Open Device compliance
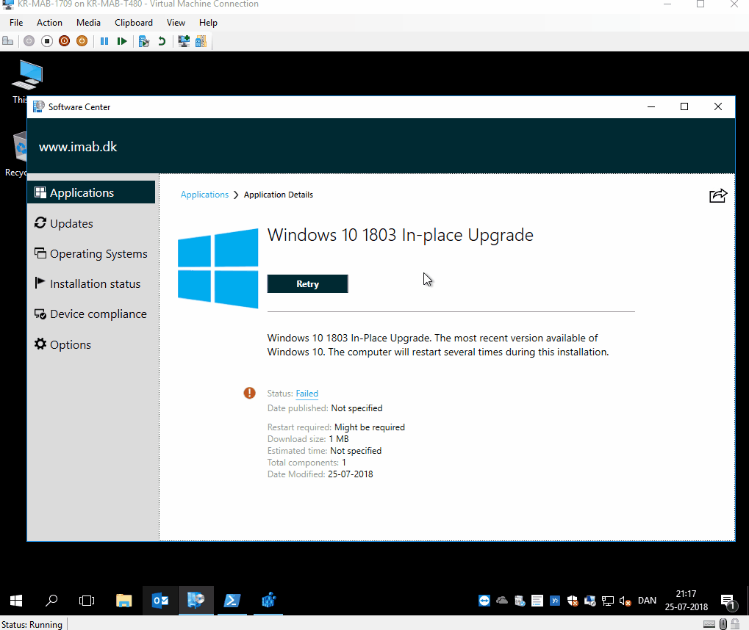This screenshot has width=749, height=630. coord(91,314)
